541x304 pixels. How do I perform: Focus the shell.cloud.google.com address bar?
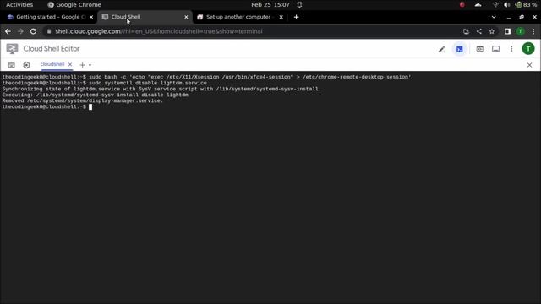[x=255, y=31]
